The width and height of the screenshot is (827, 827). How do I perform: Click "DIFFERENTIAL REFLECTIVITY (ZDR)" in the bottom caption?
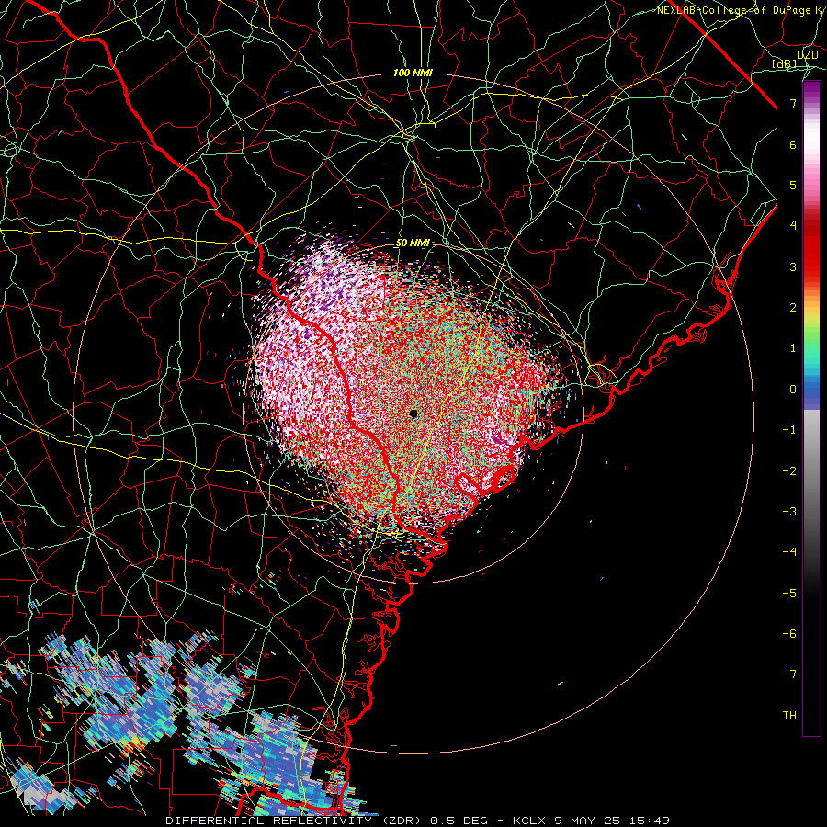coord(295,821)
